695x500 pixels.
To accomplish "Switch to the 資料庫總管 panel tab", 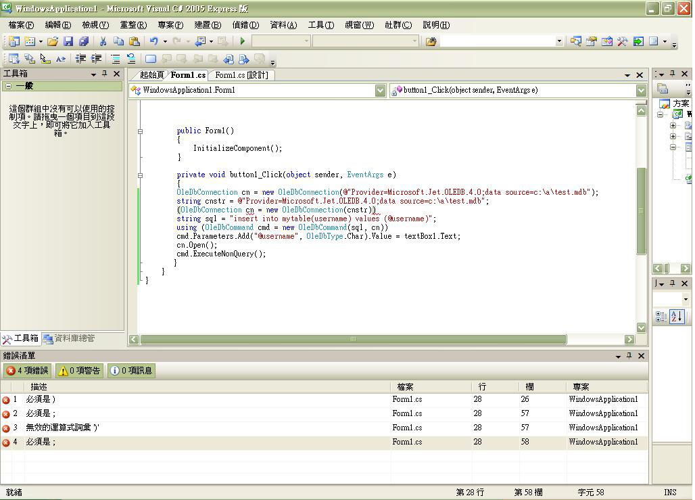I will (x=69, y=338).
